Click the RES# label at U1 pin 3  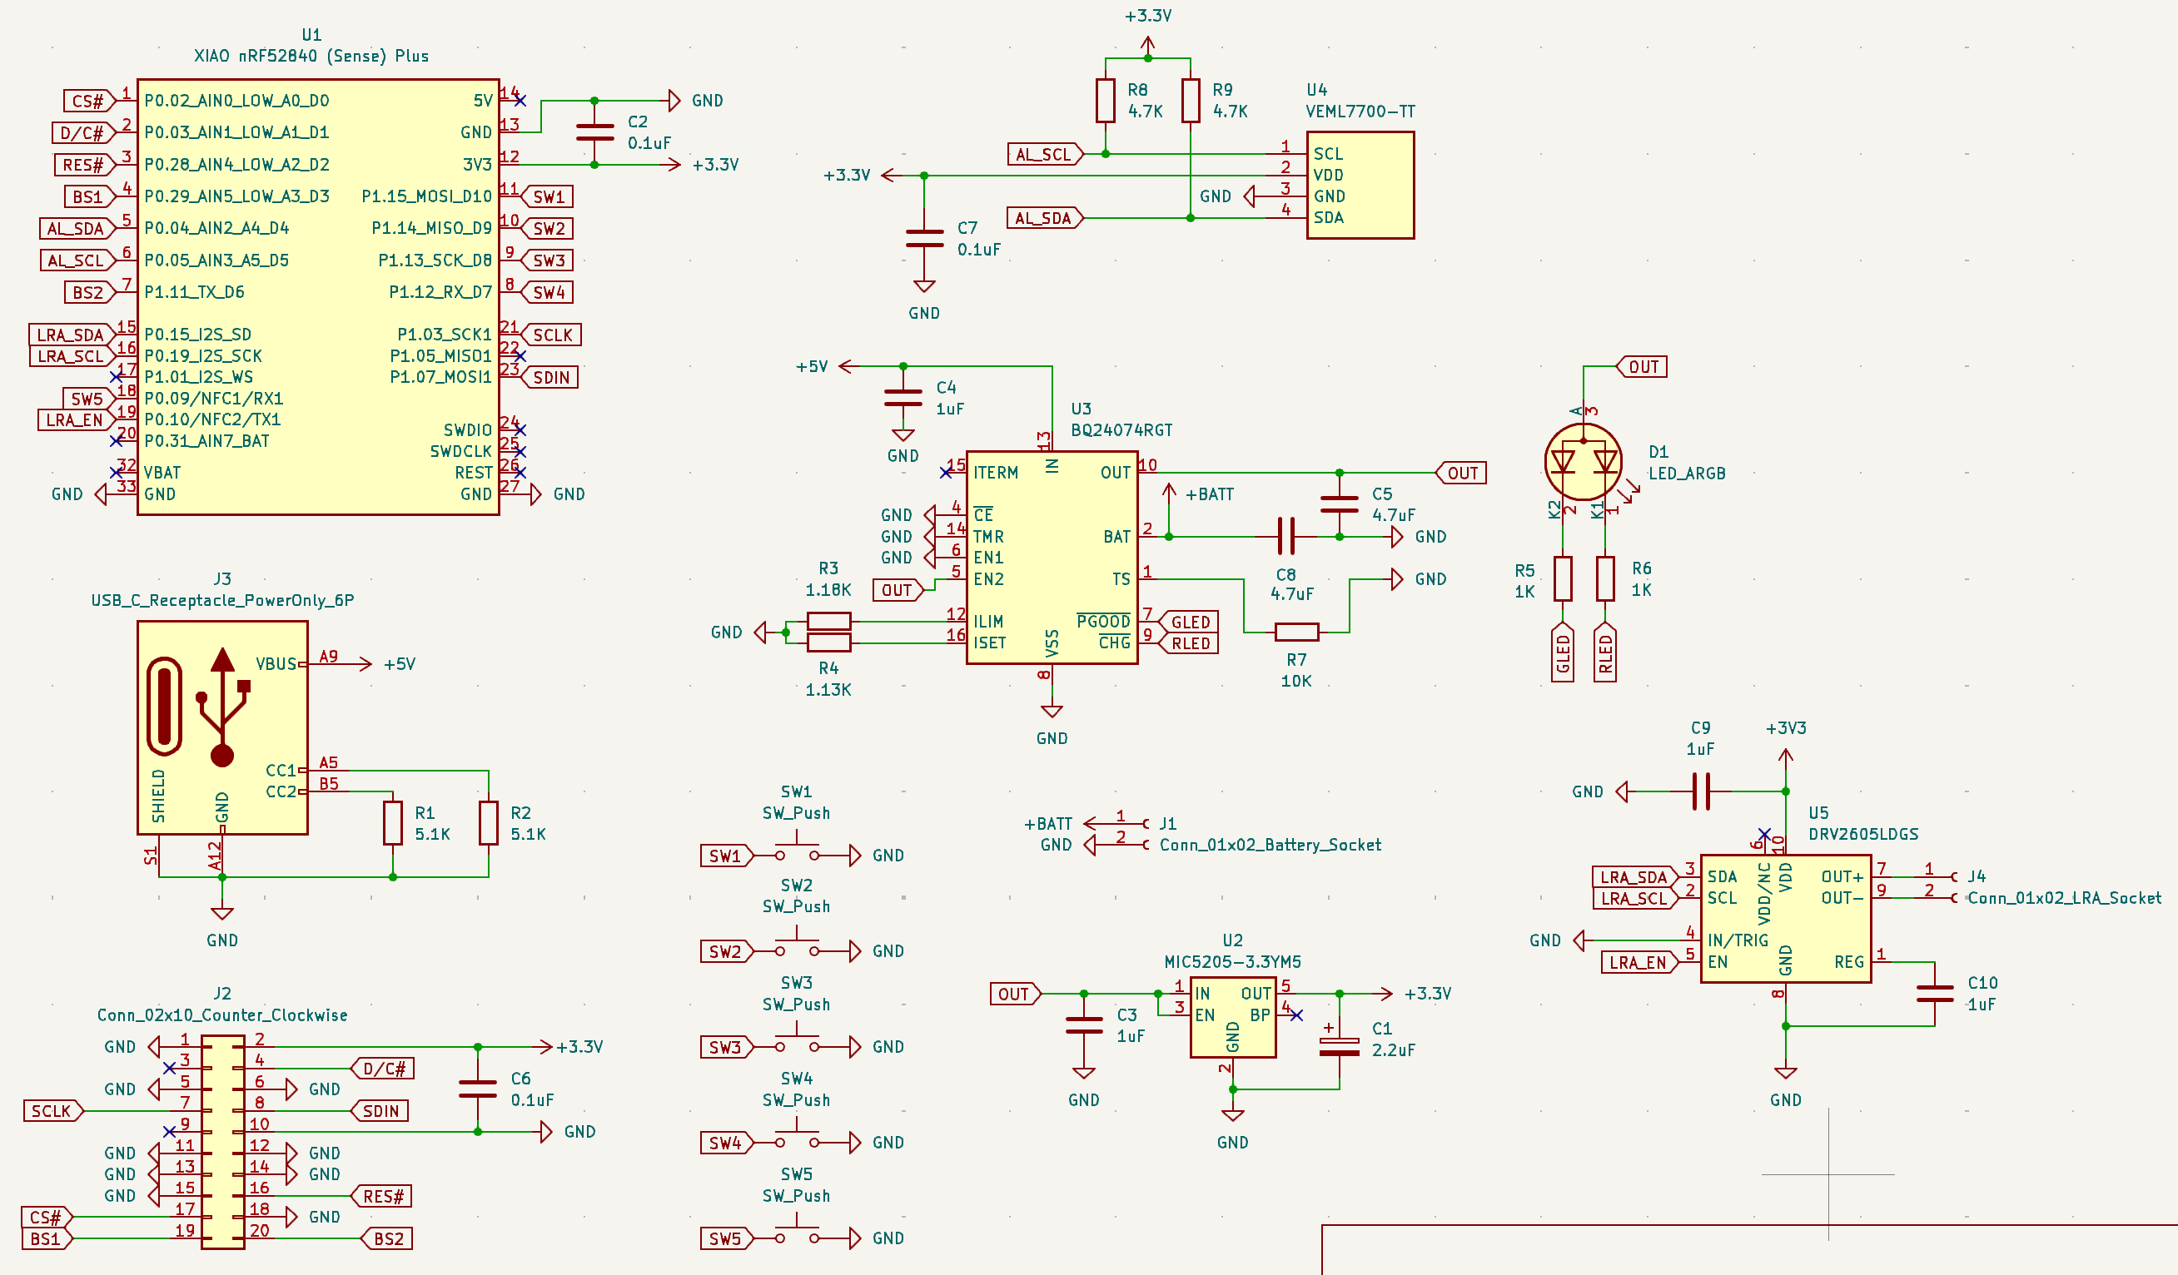click(84, 165)
